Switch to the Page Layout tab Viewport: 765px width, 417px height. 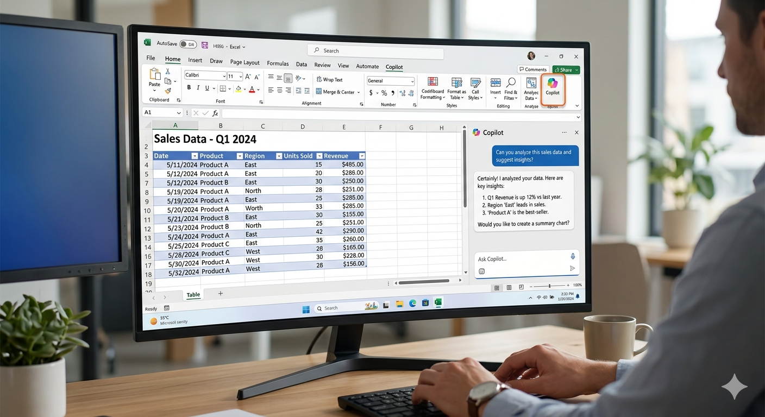tap(244, 62)
